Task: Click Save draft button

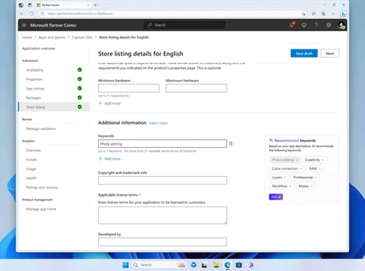Action: pos(304,53)
